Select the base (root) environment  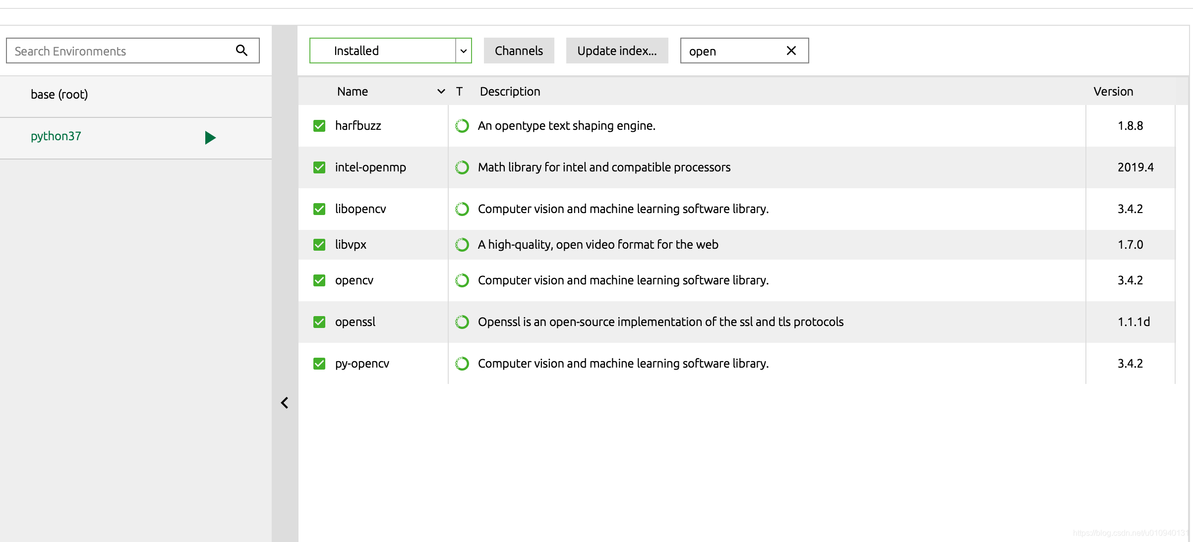pyautogui.click(x=60, y=94)
